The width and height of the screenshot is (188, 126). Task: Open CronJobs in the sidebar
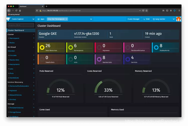point(13,55)
